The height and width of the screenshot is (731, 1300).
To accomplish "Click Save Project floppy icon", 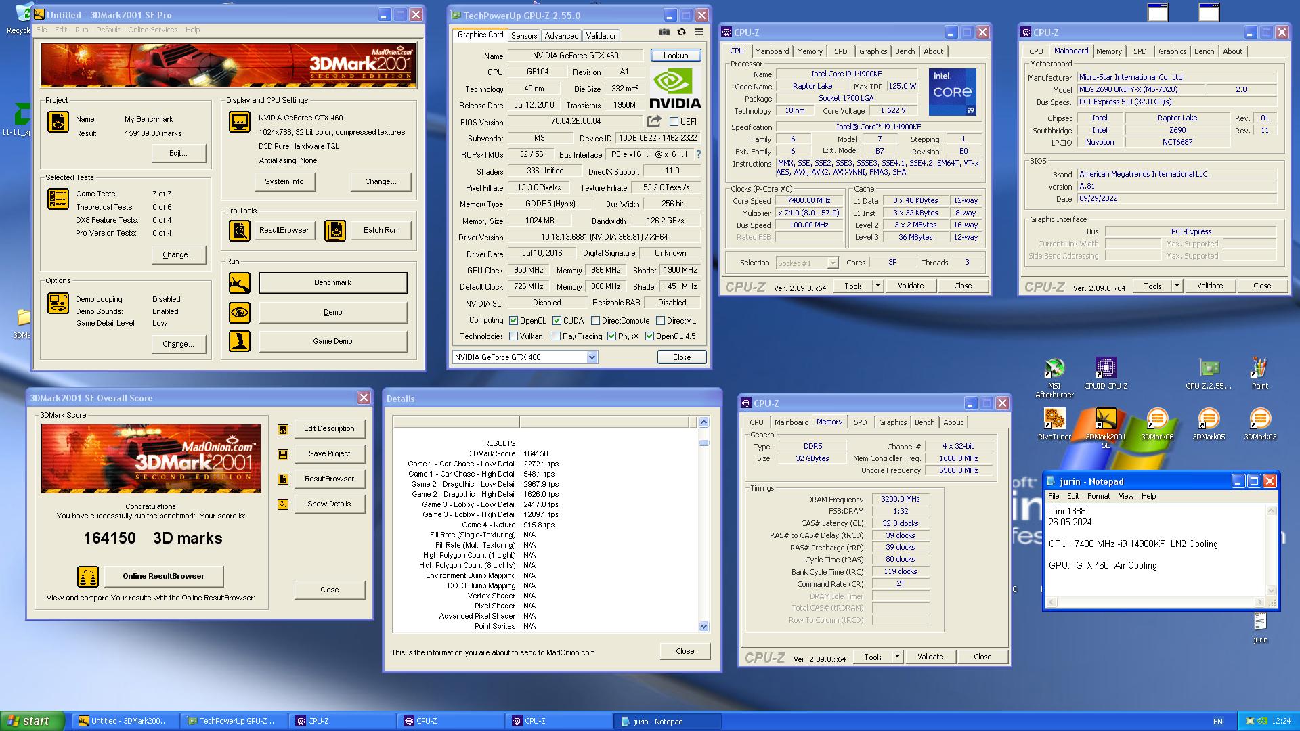I will point(283,454).
